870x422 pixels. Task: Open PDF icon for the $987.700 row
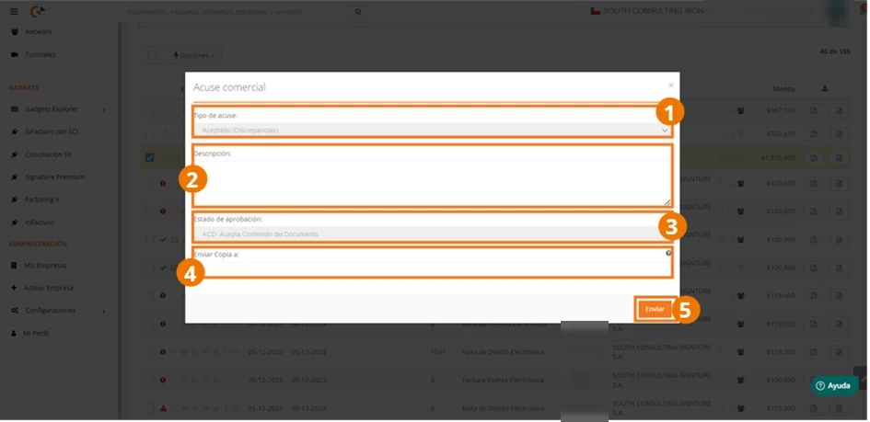(814, 110)
